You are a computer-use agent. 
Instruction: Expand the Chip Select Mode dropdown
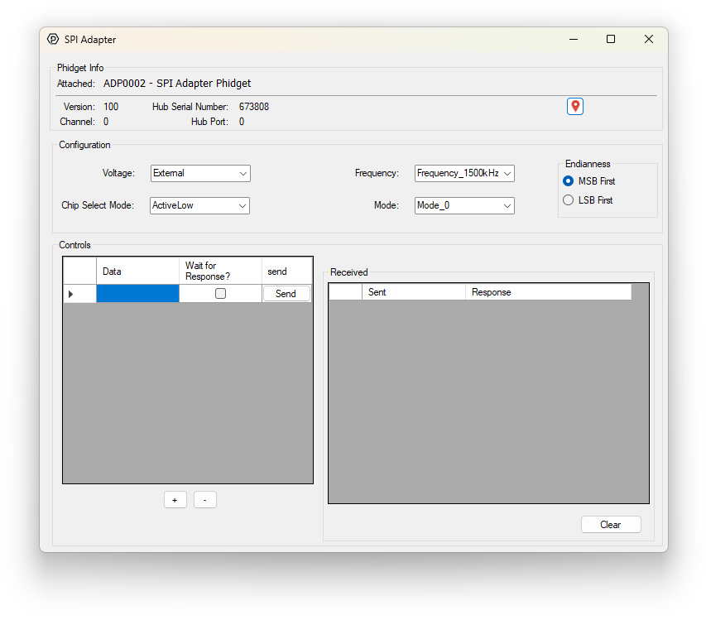coord(200,205)
